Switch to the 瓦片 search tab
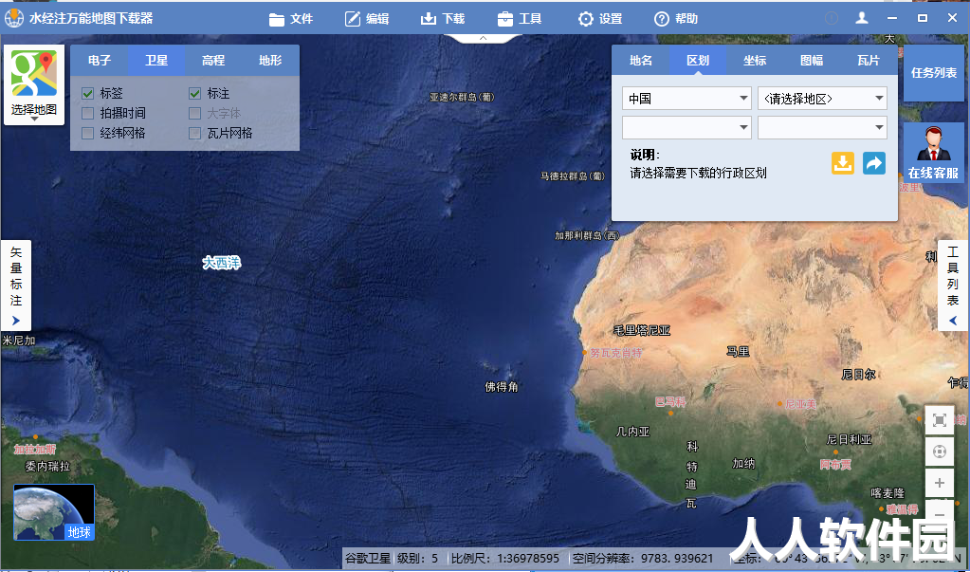 [x=869, y=60]
